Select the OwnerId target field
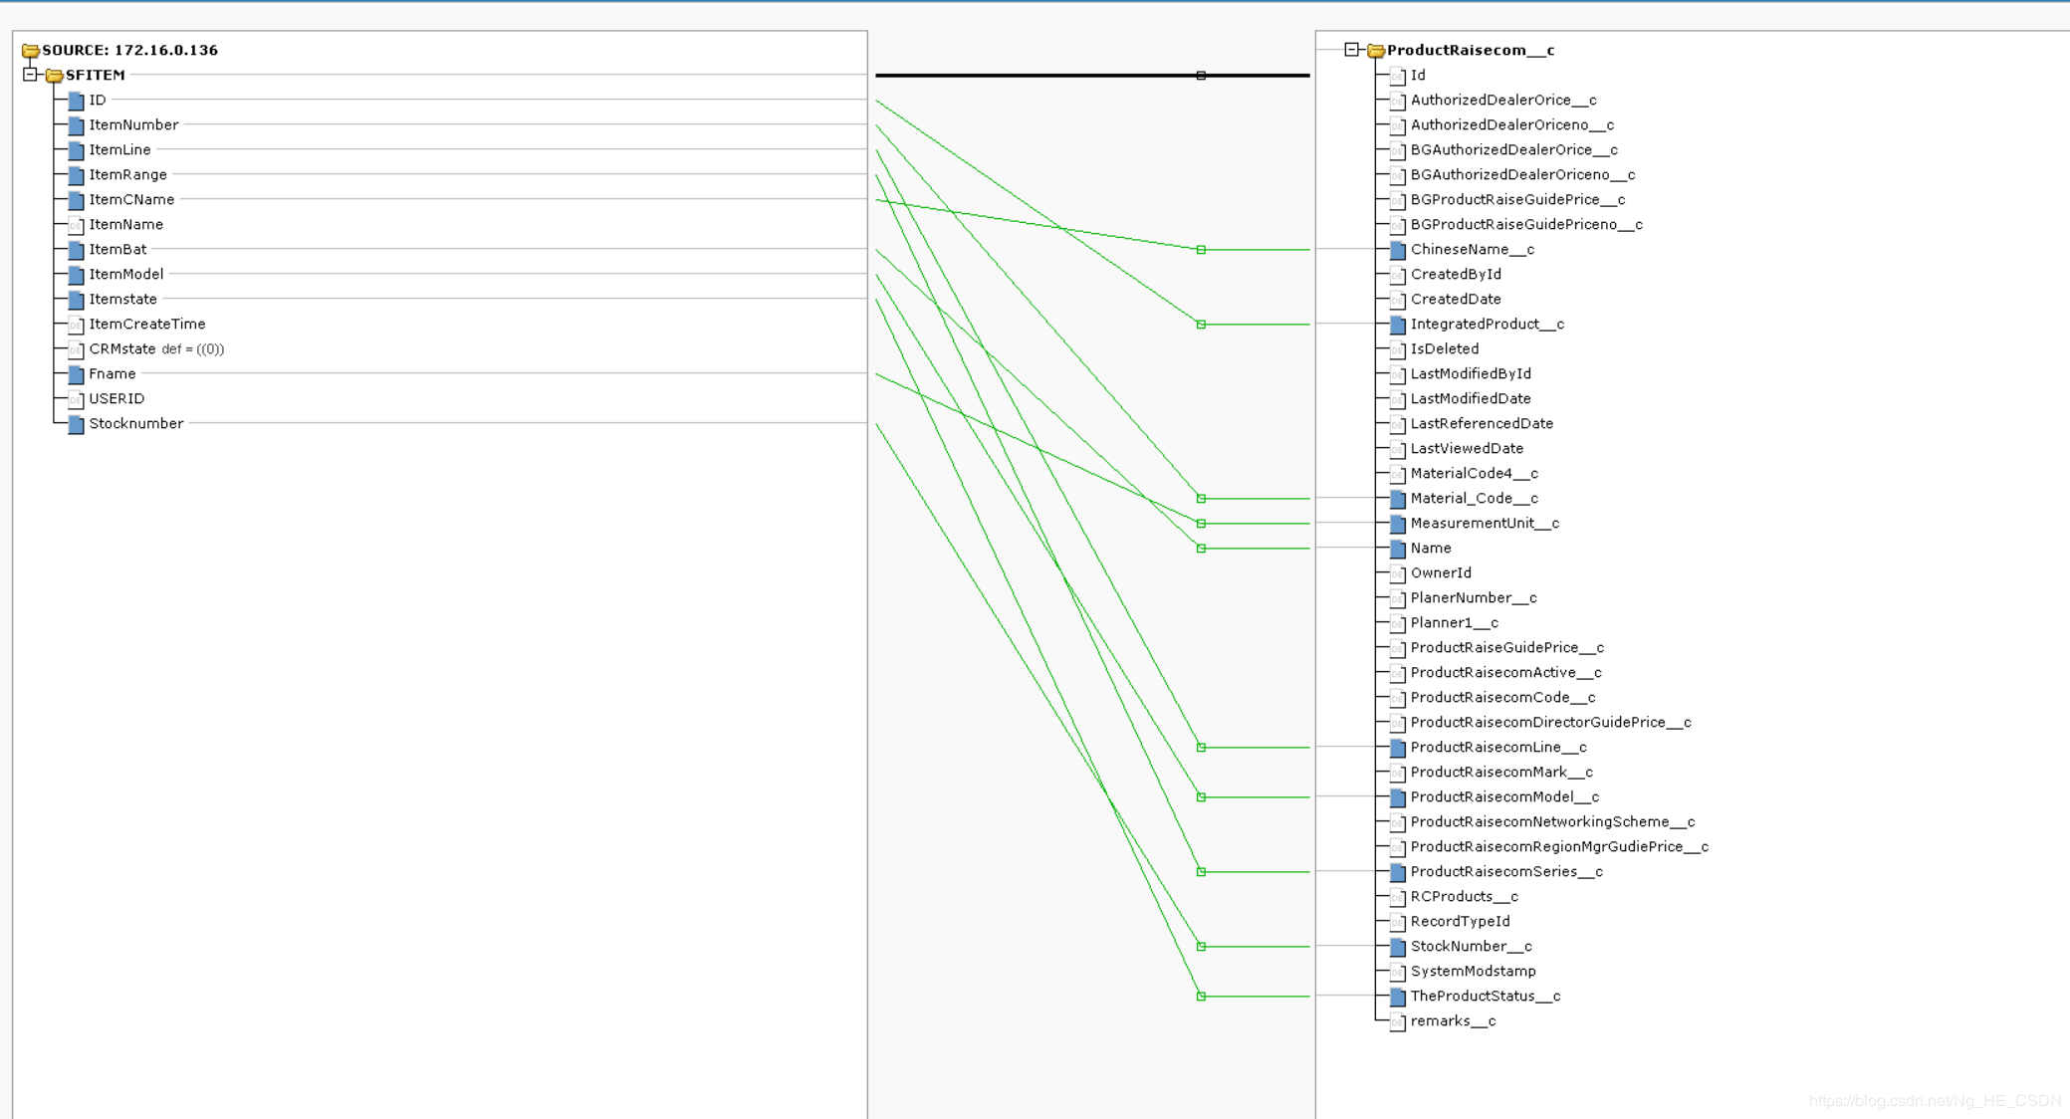The image size is (2070, 1119). (1441, 572)
